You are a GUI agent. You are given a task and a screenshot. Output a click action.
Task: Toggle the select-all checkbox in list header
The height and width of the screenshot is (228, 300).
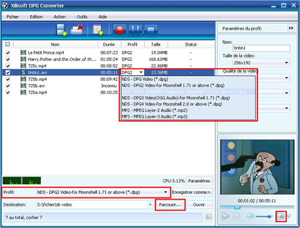coord(8,44)
